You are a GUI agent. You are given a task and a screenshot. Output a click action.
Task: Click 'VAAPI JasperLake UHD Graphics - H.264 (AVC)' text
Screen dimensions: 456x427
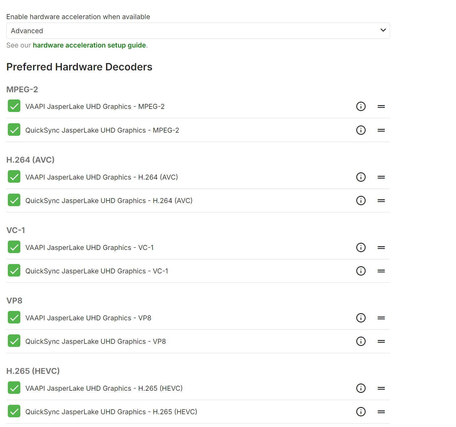tap(102, 177)
